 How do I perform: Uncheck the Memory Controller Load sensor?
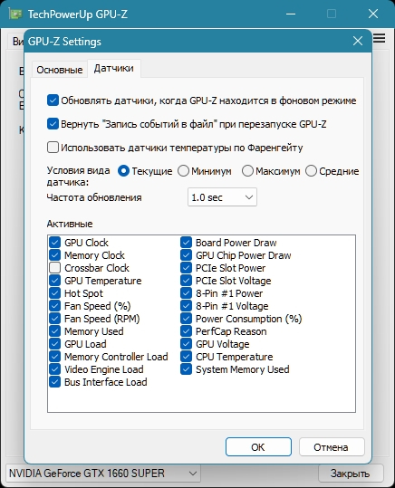click(x=55, y=357)
